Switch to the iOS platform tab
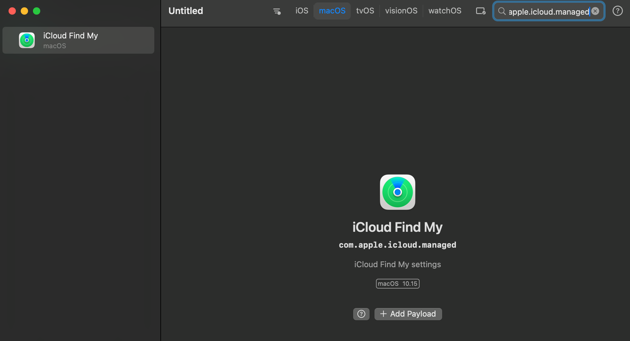The height and width of the screenshot is (341, 630). [x=302, y=11]
